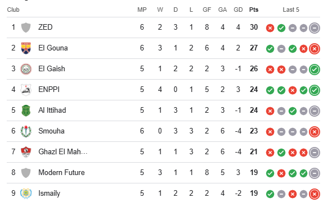Image resolution: width=328 pixels, height=207 pixels.
Task: Click the Last 5 column header
Action: pyautogui.click(x=291, y=10)
